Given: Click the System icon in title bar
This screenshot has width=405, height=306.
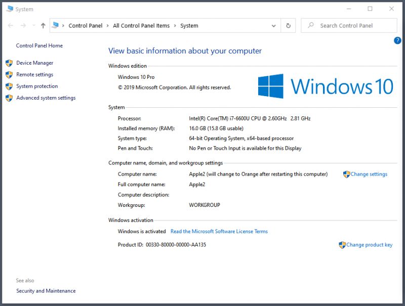Looking at the screenshot, I should coord(10,9).
